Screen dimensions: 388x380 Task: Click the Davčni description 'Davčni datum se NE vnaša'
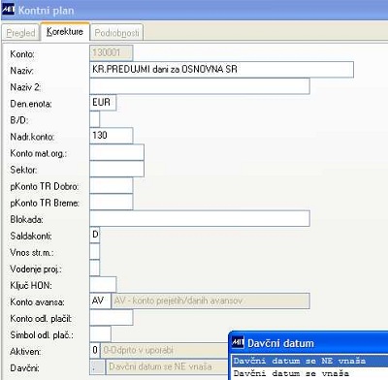tap(167, 367)
